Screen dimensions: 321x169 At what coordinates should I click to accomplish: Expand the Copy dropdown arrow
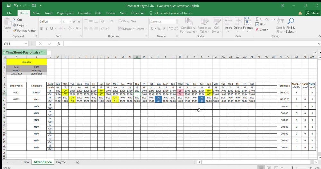click(x=26, y=25)
